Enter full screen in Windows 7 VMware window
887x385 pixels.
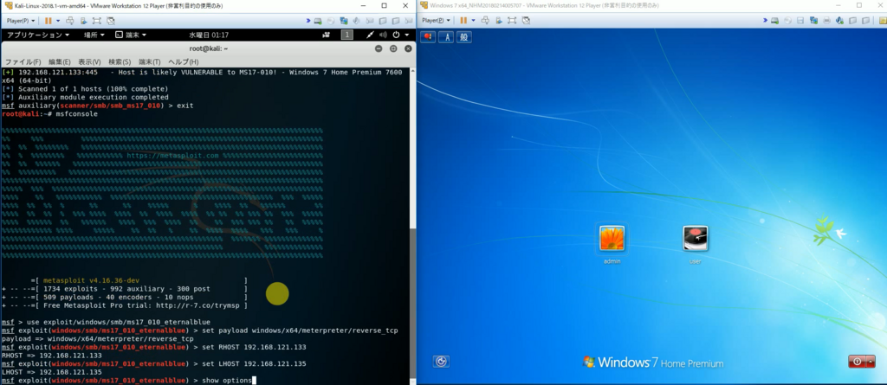tap(512, 21)
